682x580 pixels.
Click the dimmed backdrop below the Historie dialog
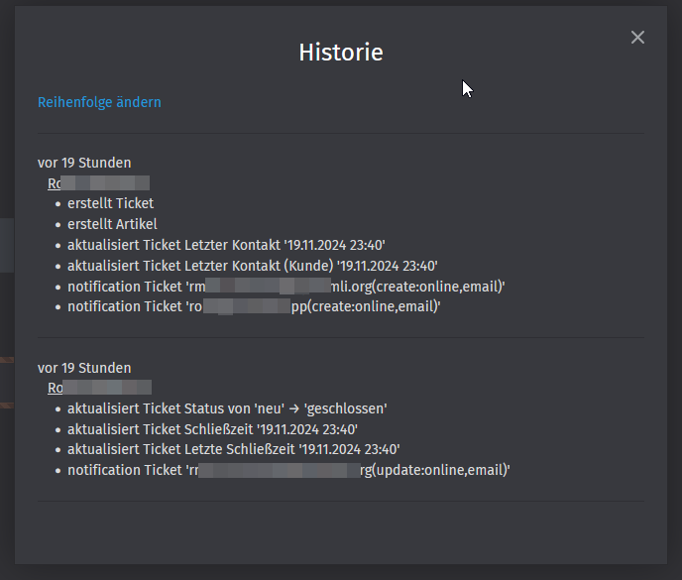(341, 573)
